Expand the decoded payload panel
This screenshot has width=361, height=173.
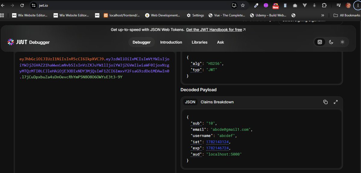[x=336, y=102]
